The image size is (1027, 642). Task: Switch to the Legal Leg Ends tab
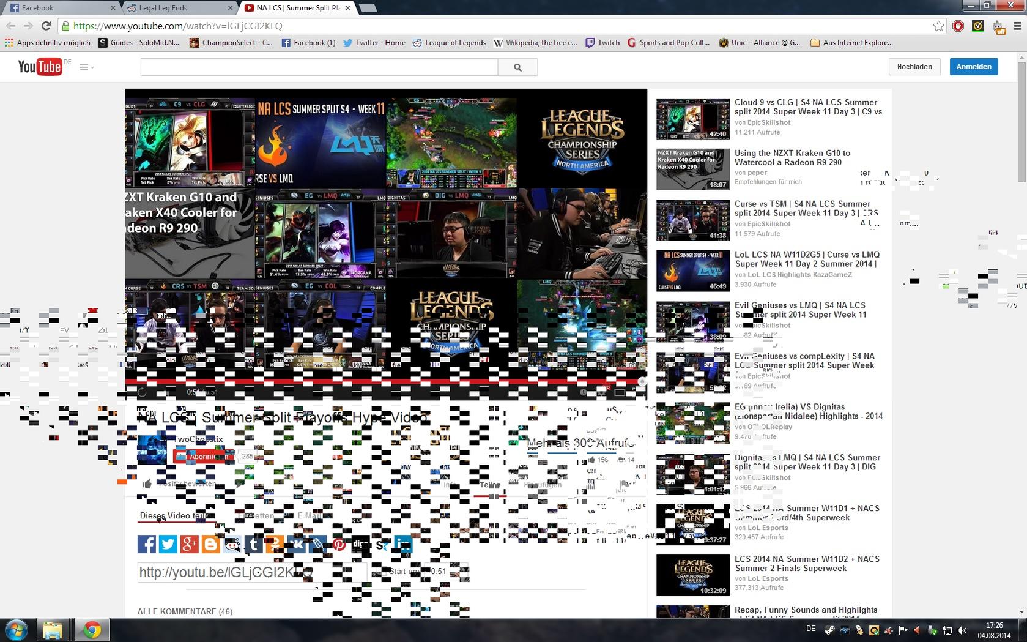(177, 7)
